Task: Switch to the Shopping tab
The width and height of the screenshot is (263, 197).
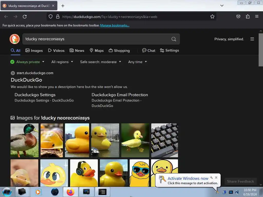Action: click(x=119, y=51)
